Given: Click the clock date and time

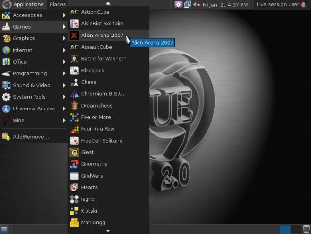Looking at the screenshot, I should click(225, 5).
